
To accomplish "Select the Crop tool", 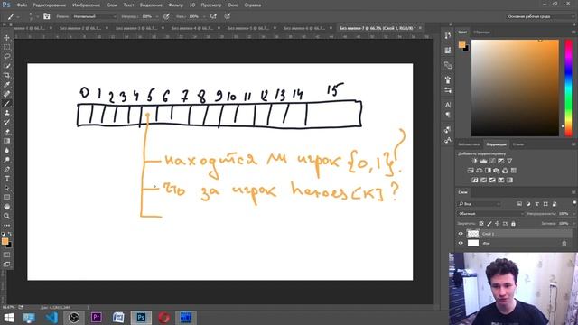I will click(6, 75).
